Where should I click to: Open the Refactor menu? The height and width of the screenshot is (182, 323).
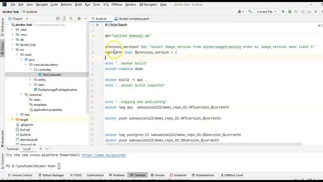[x=66, y=5]
